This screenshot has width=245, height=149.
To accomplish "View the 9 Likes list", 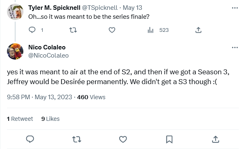I will [50, 119].
